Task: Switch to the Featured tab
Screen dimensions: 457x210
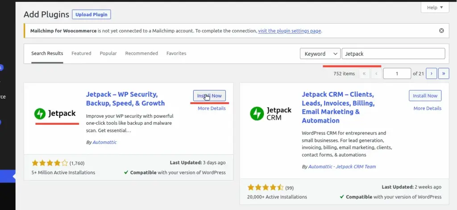Action: pos(81,54)
